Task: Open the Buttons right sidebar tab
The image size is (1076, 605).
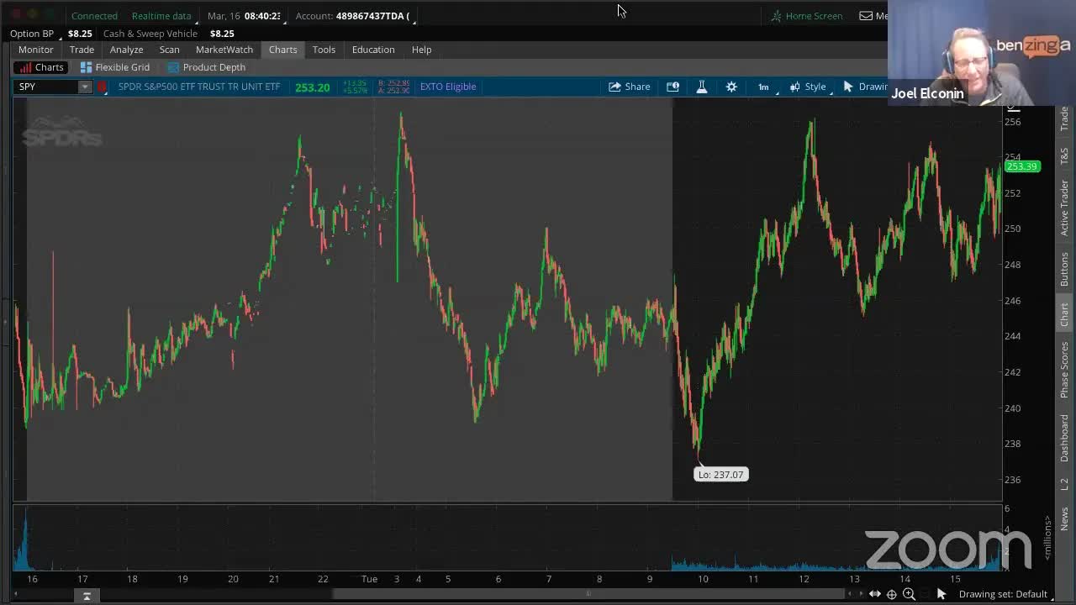Action: click(1064, 269)
